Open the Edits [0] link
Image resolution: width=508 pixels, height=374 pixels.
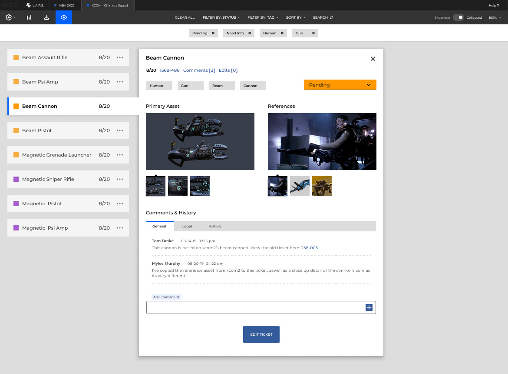(228, 70)
